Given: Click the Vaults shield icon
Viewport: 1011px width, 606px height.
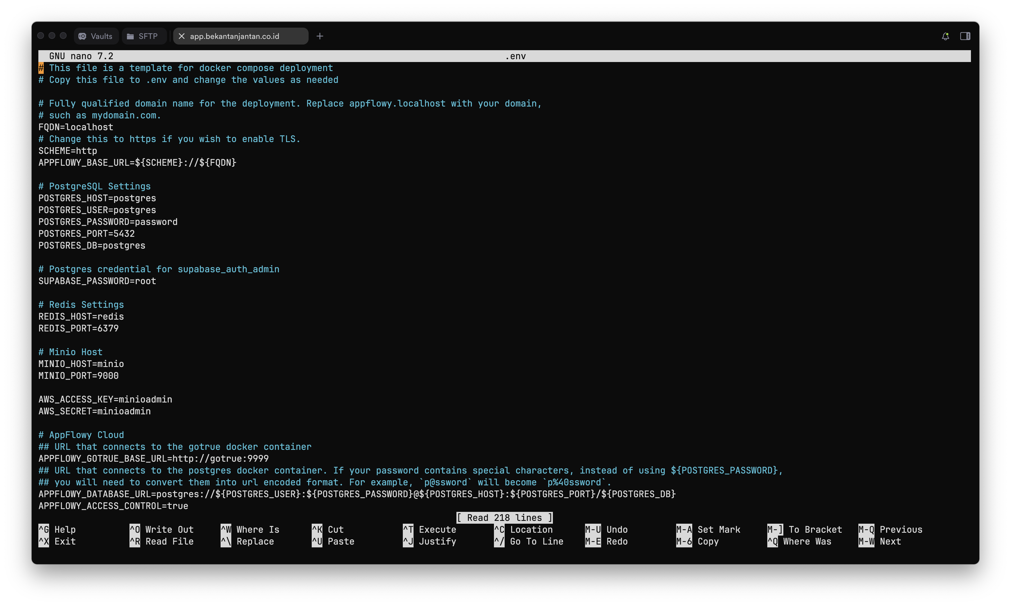Looking at the screenshot, I should (x=82, y=36).
